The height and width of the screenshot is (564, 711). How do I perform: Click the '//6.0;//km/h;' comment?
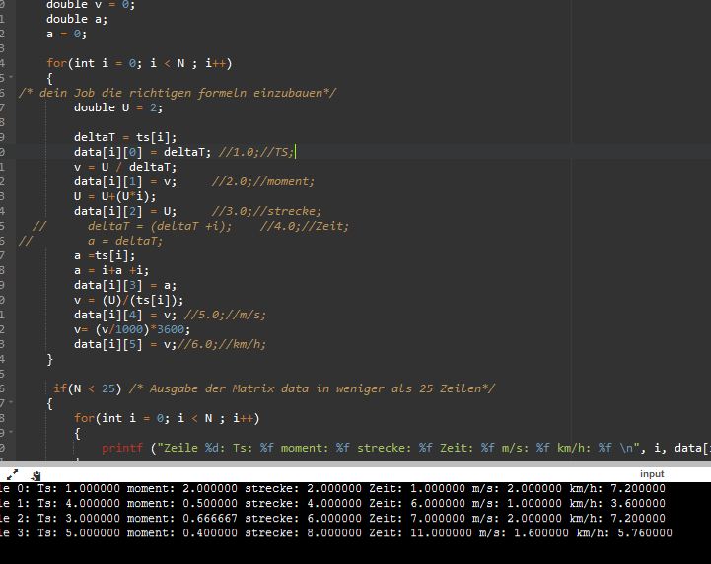click(222, 344)
